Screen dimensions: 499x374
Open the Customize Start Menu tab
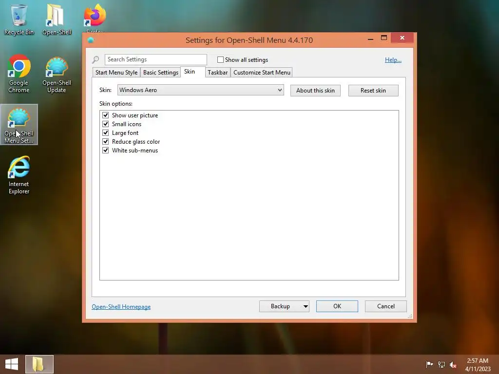(x=262, y=73)
